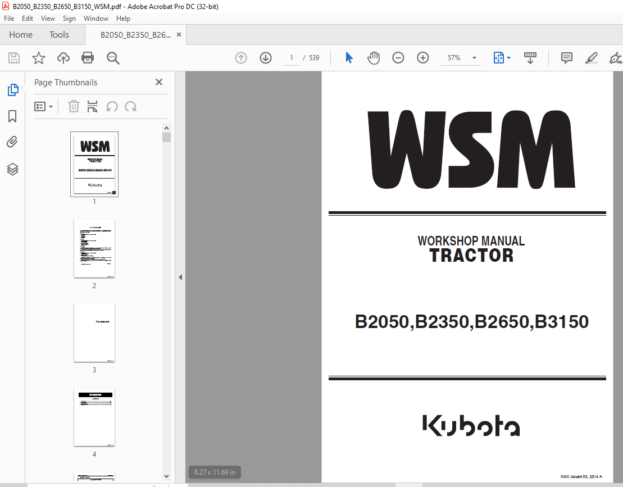The width and height of the screenshot is (623, 487).
Task: Close the Page Thumbnails panel
Action: tap(159, 82)
